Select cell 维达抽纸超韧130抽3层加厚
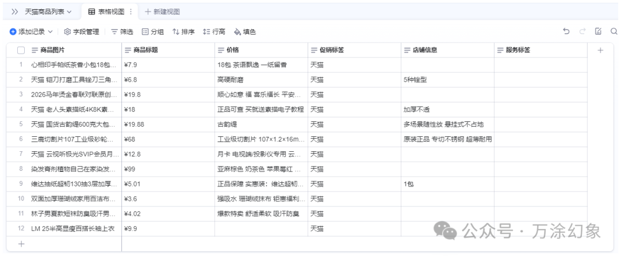621x256 pixels. (74, 184)
